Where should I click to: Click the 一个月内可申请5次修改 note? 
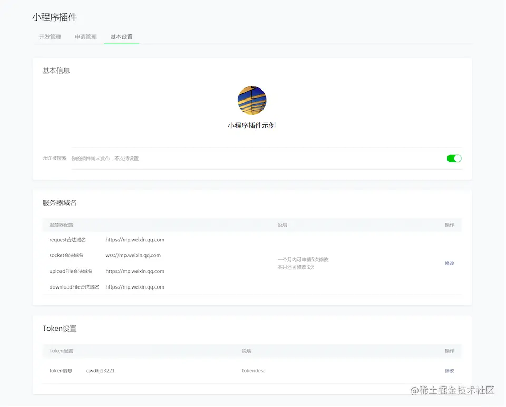click(x=303, y=260)
